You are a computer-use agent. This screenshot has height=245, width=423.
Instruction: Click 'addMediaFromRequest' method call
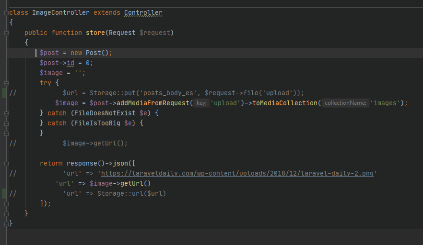pyautogui.click(x=153, y=103)
